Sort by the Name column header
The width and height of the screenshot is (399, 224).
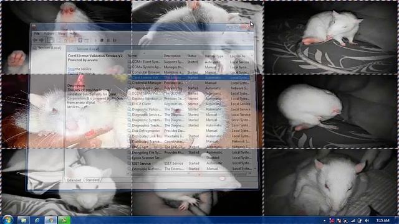point(145,55)
